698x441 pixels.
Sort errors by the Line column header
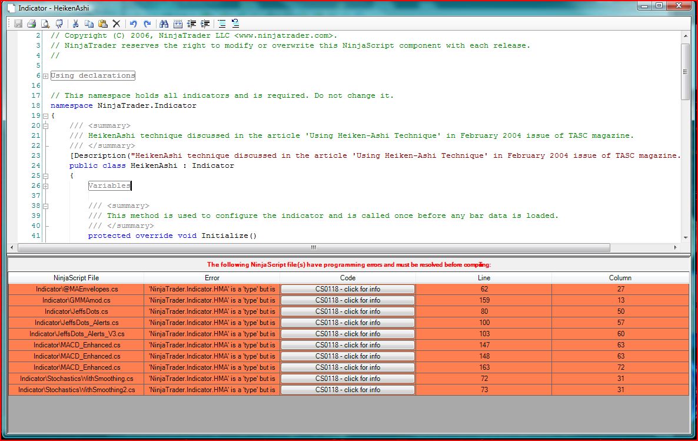point(483,278)
